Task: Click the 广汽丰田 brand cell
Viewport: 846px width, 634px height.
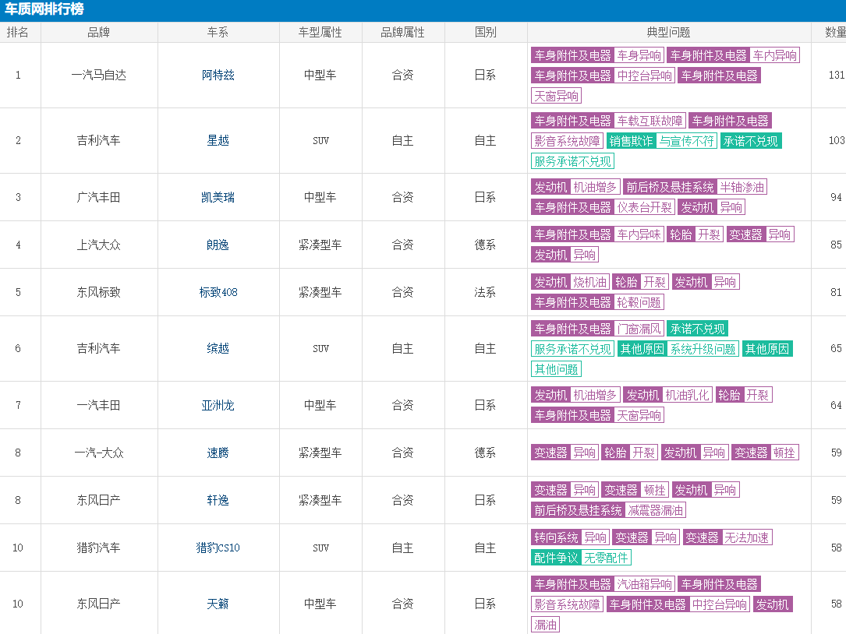Action: click(99, 197)
